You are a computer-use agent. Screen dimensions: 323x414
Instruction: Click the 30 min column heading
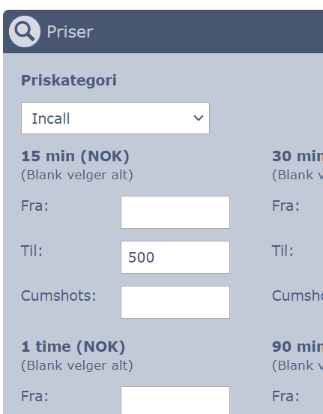(298, 156)
